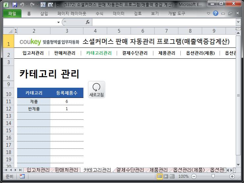
Task: Click the camera icon in quick access toolbar
Action: [50, 5]
